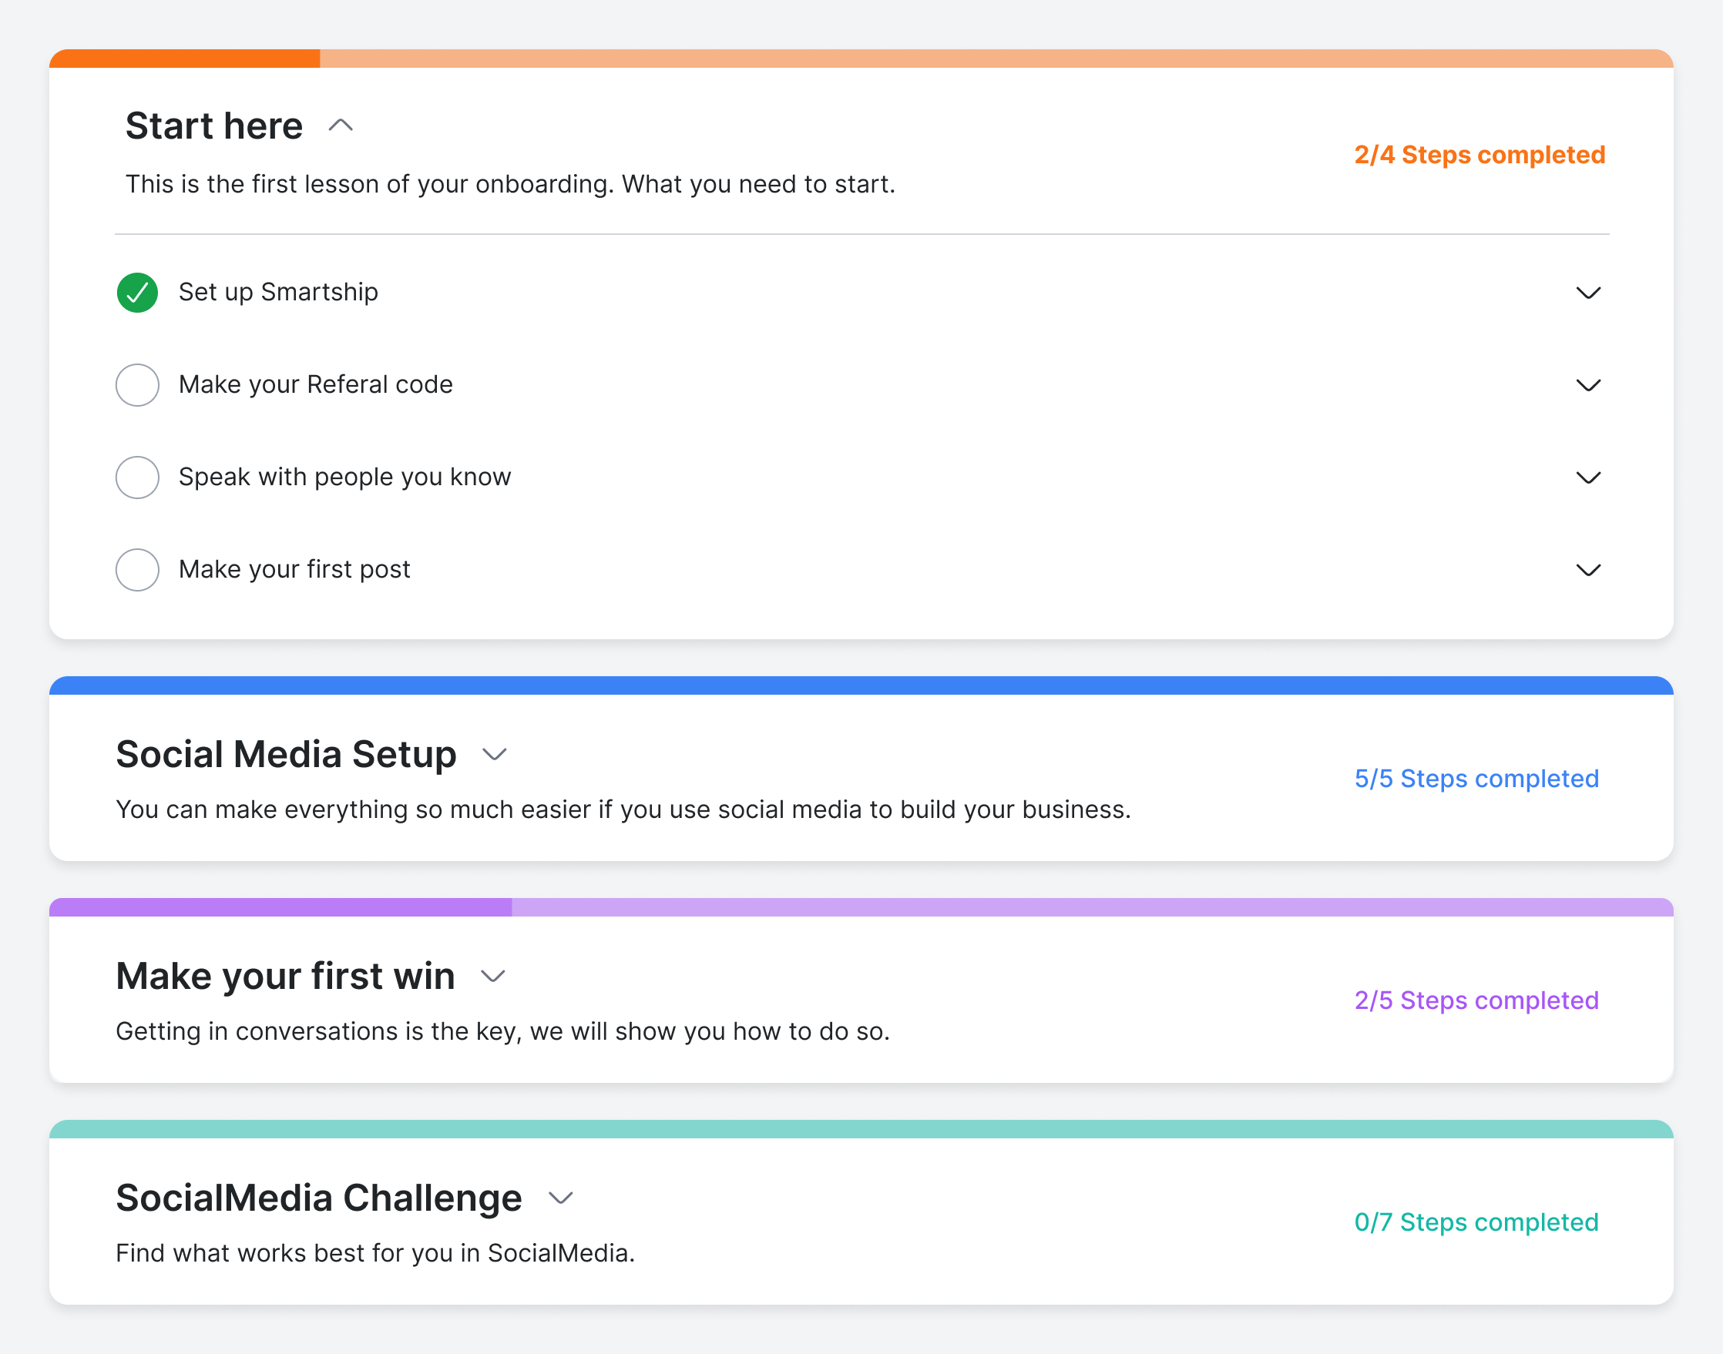The height and width of the screenshot is (1354, 1723).
Task: Expand the Make your Referal code arrow
Action: point(1587,385)
